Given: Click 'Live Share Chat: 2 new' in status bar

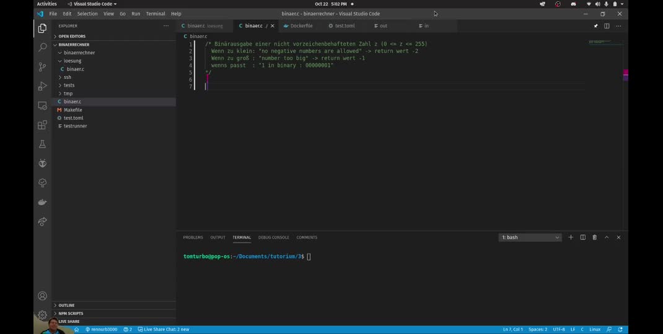Looking at the screenshot, I should (x=163, y=329).
